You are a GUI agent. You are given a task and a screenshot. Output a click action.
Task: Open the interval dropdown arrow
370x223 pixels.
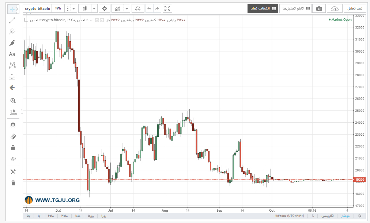[73, 9]
